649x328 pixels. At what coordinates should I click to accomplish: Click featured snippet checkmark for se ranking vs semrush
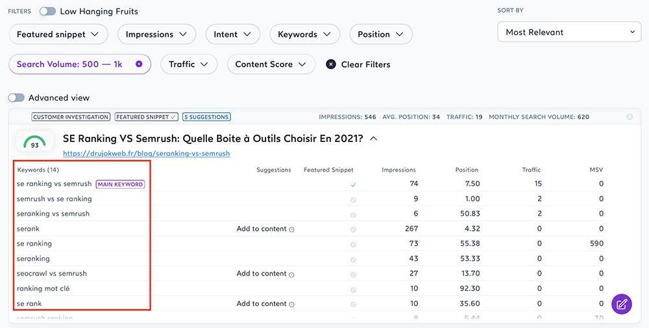pyautogui.click(x=353, y=185)
